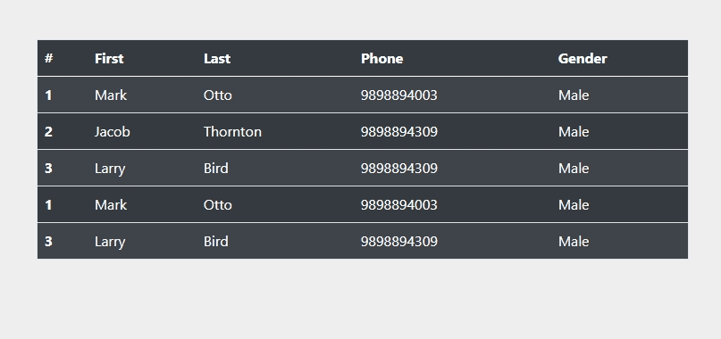Click Male in the last table row
Image resolution: width=721 pixels, height=339 pixels.
click(x=574, y=242)
